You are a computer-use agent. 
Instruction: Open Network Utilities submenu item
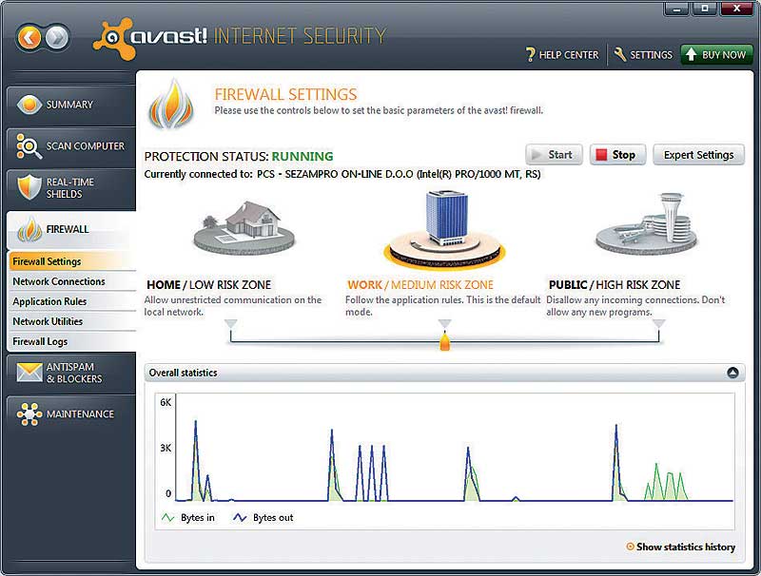(x=72, y=321)
